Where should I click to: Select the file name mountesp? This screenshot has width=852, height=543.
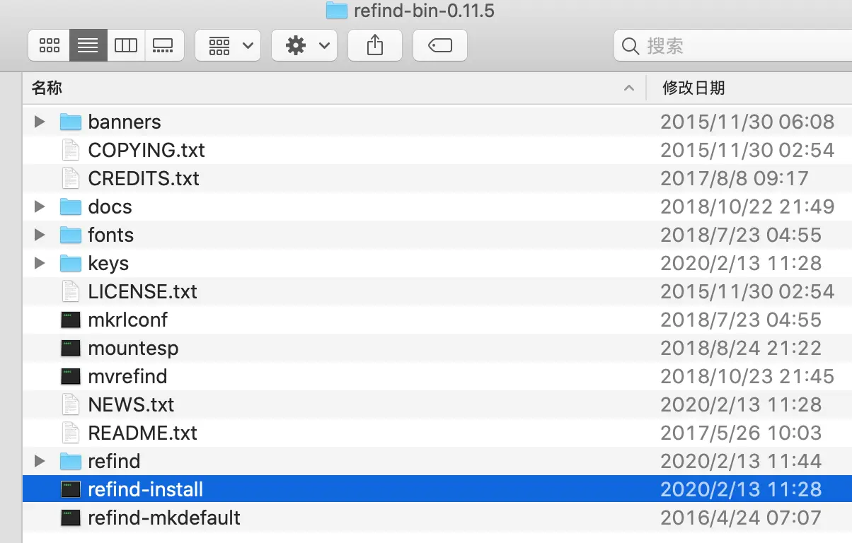coord(133,349)
